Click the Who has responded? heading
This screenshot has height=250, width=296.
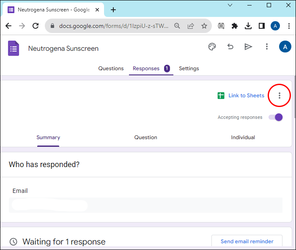(44, 165)
